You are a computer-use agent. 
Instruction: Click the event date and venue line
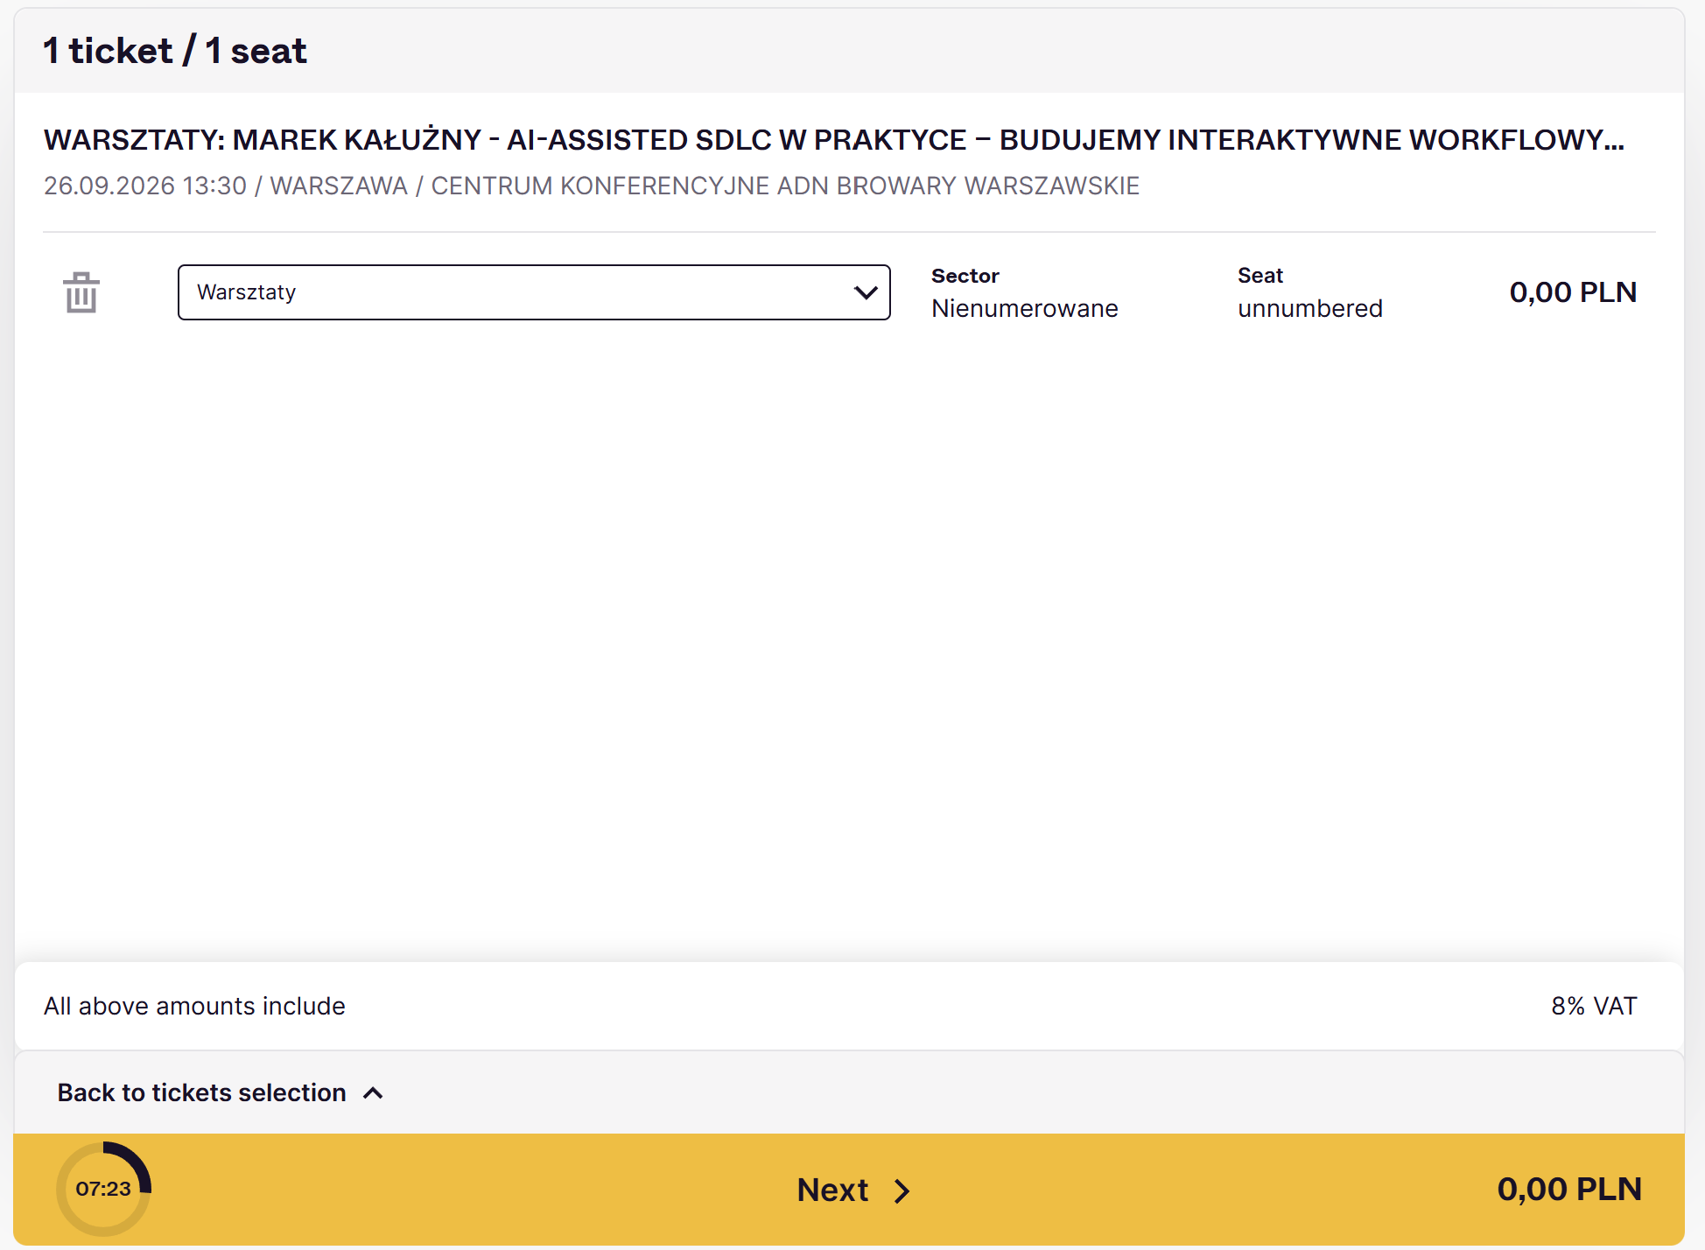(x=592, y=186)
